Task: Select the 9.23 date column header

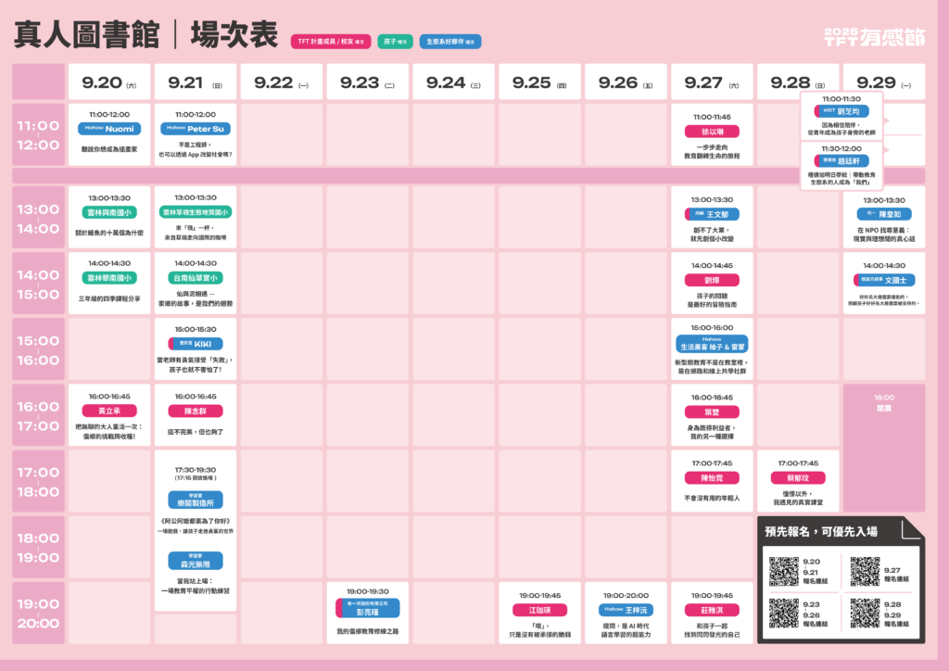Action: [368, 82]
